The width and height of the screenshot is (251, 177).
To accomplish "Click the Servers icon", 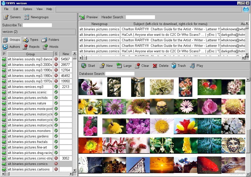I will 6,17.
